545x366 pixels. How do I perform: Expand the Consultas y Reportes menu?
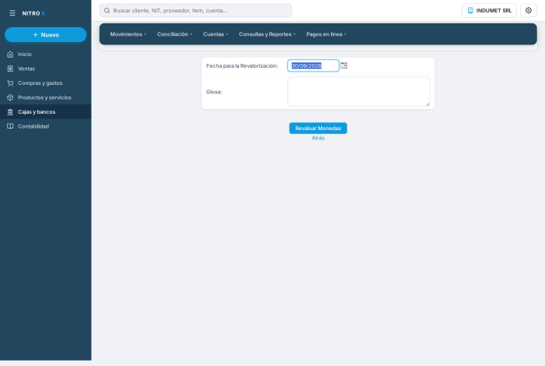[267, 34]
